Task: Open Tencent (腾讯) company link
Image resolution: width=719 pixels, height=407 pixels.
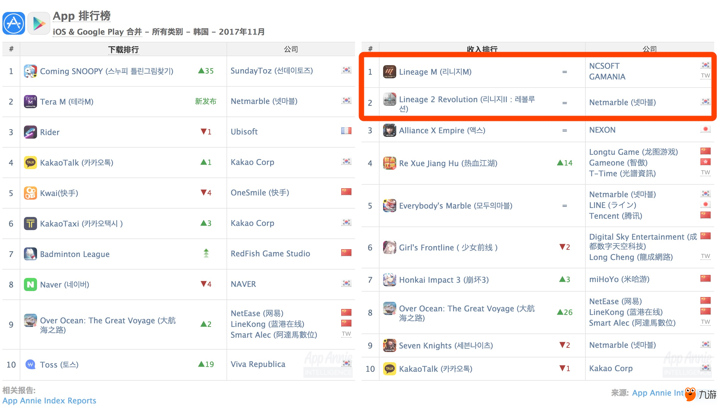Action: point(615,216)
